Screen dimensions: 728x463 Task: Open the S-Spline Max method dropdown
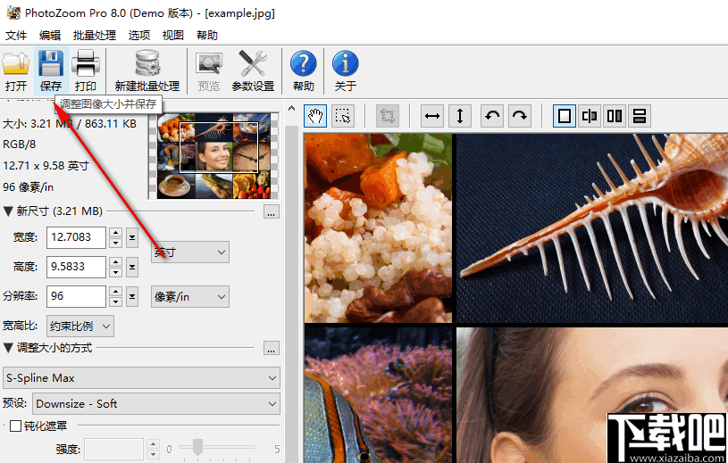click(142, 377)
